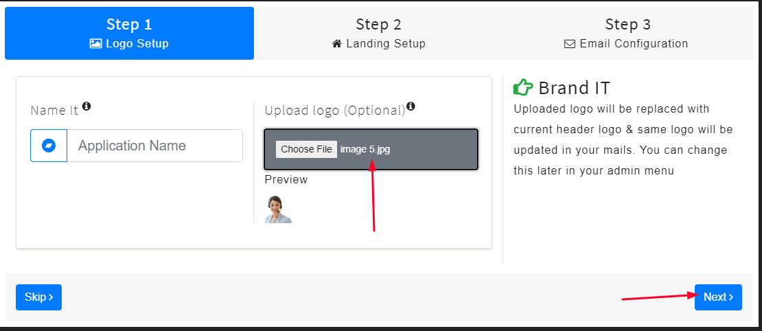Click the chevron arrow inside Skip button
This screenshot has height=331, width=762.
(x=51, y=297)
